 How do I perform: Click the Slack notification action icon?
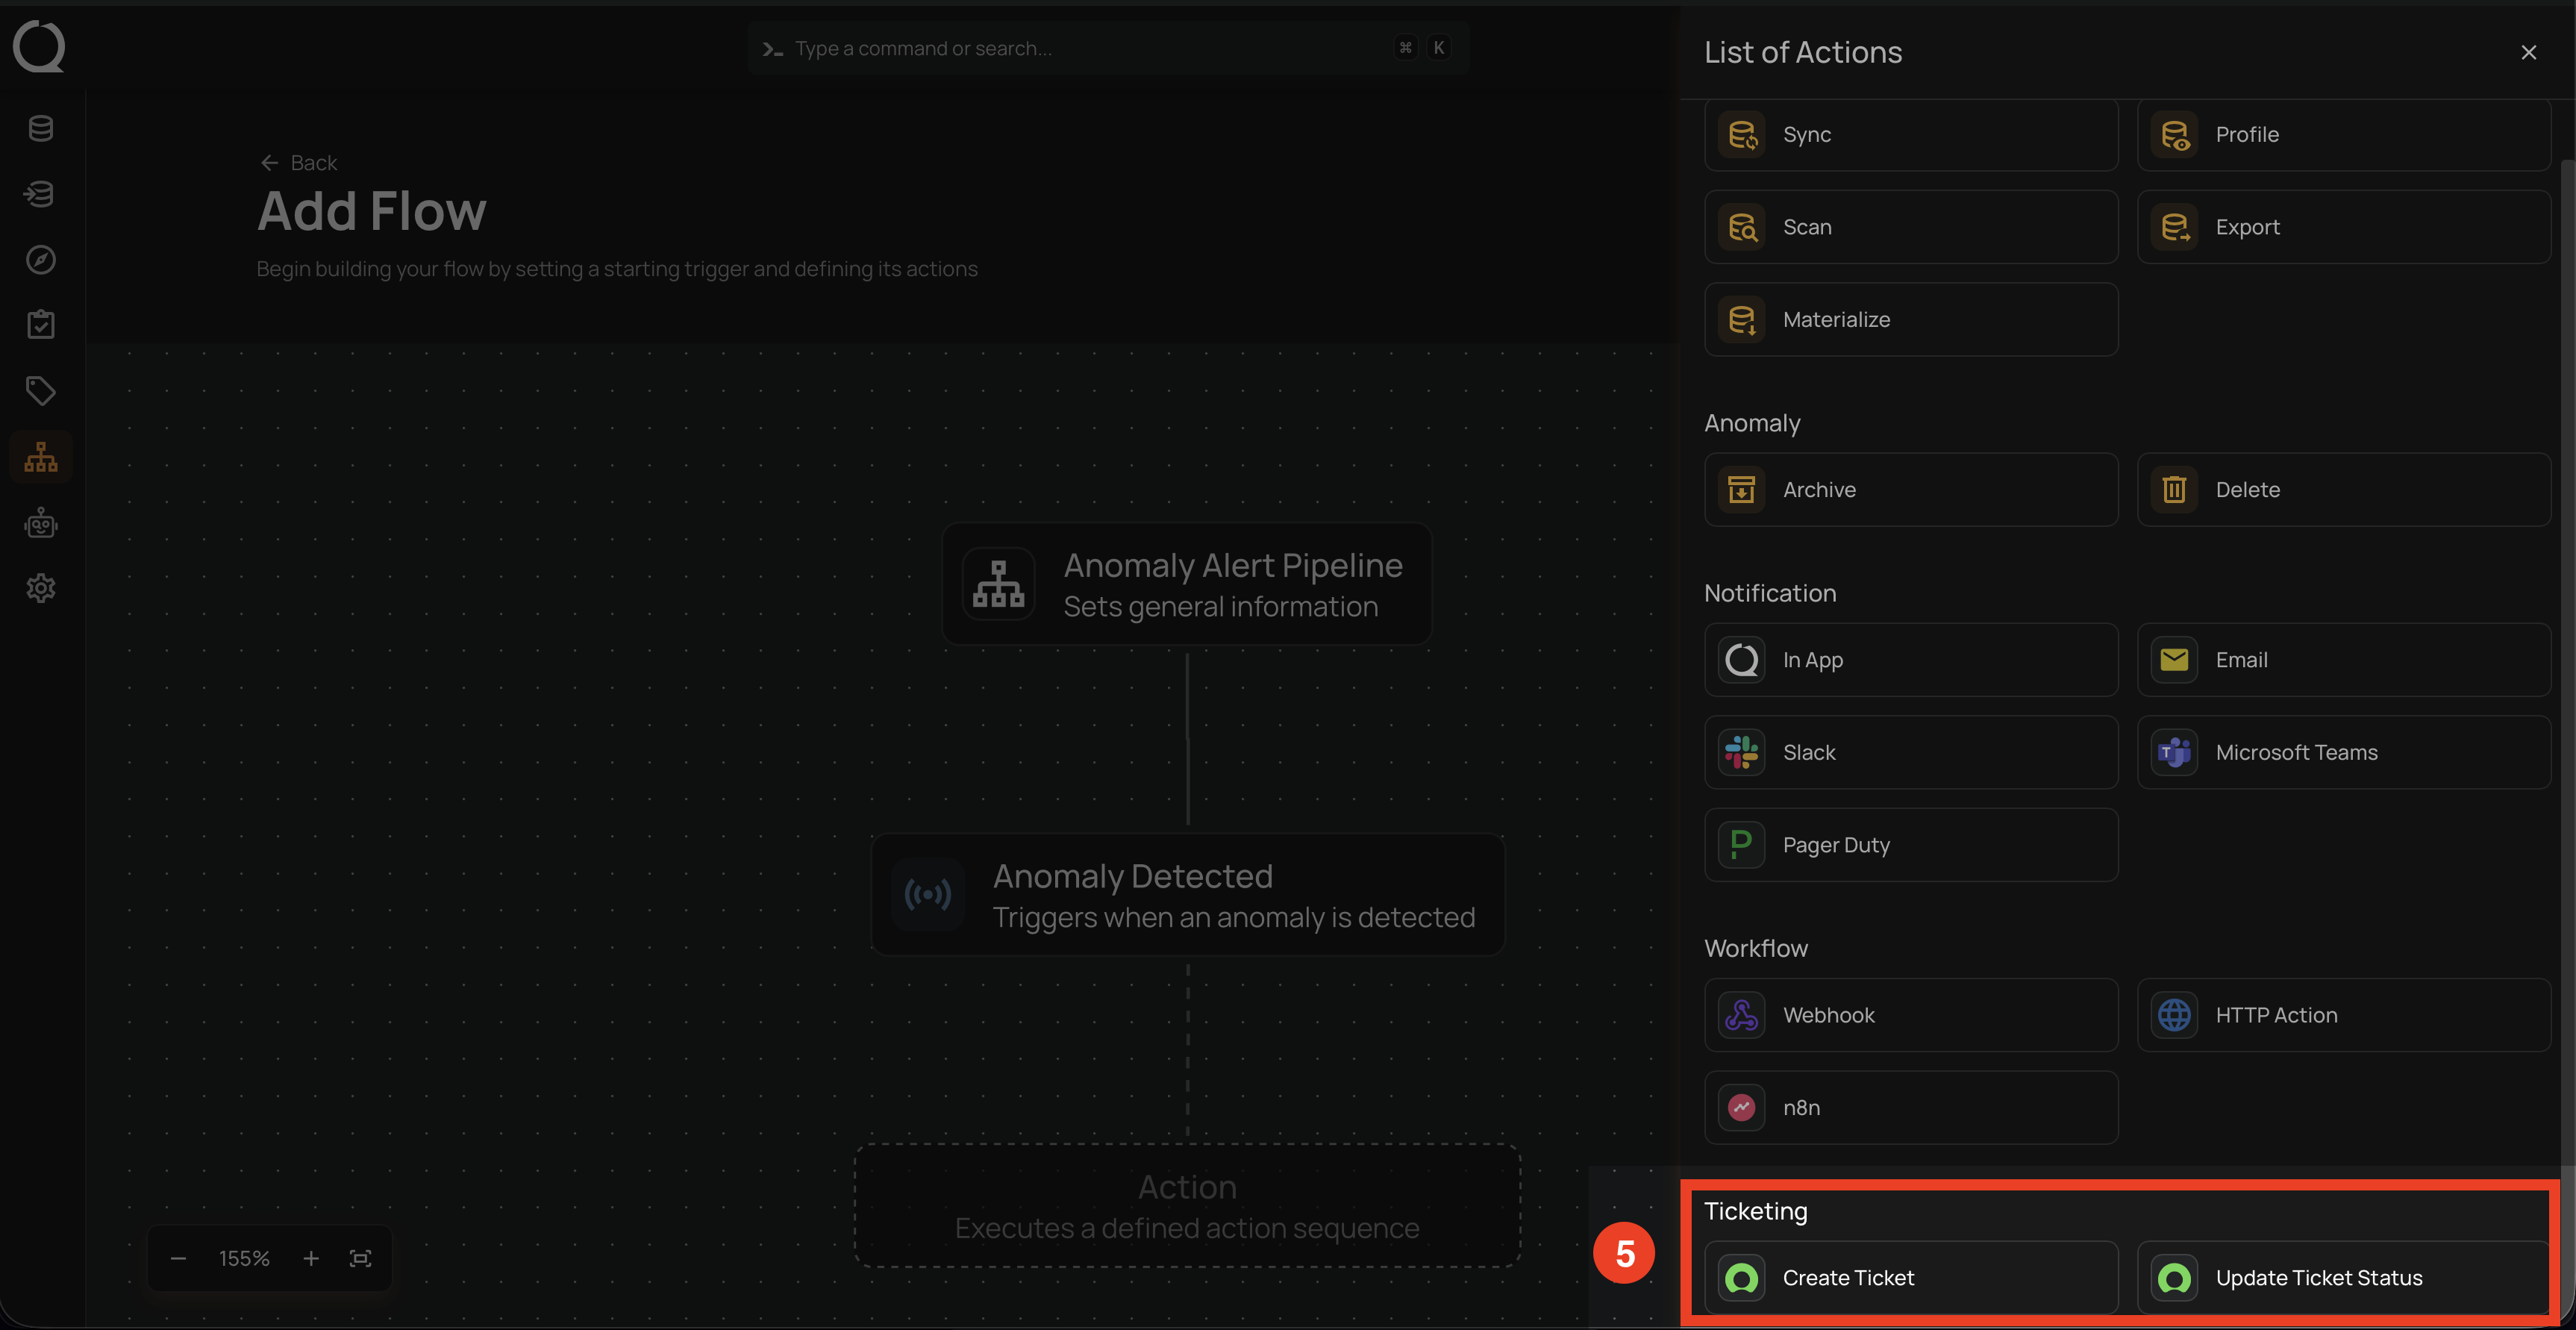click(1741, 752)
